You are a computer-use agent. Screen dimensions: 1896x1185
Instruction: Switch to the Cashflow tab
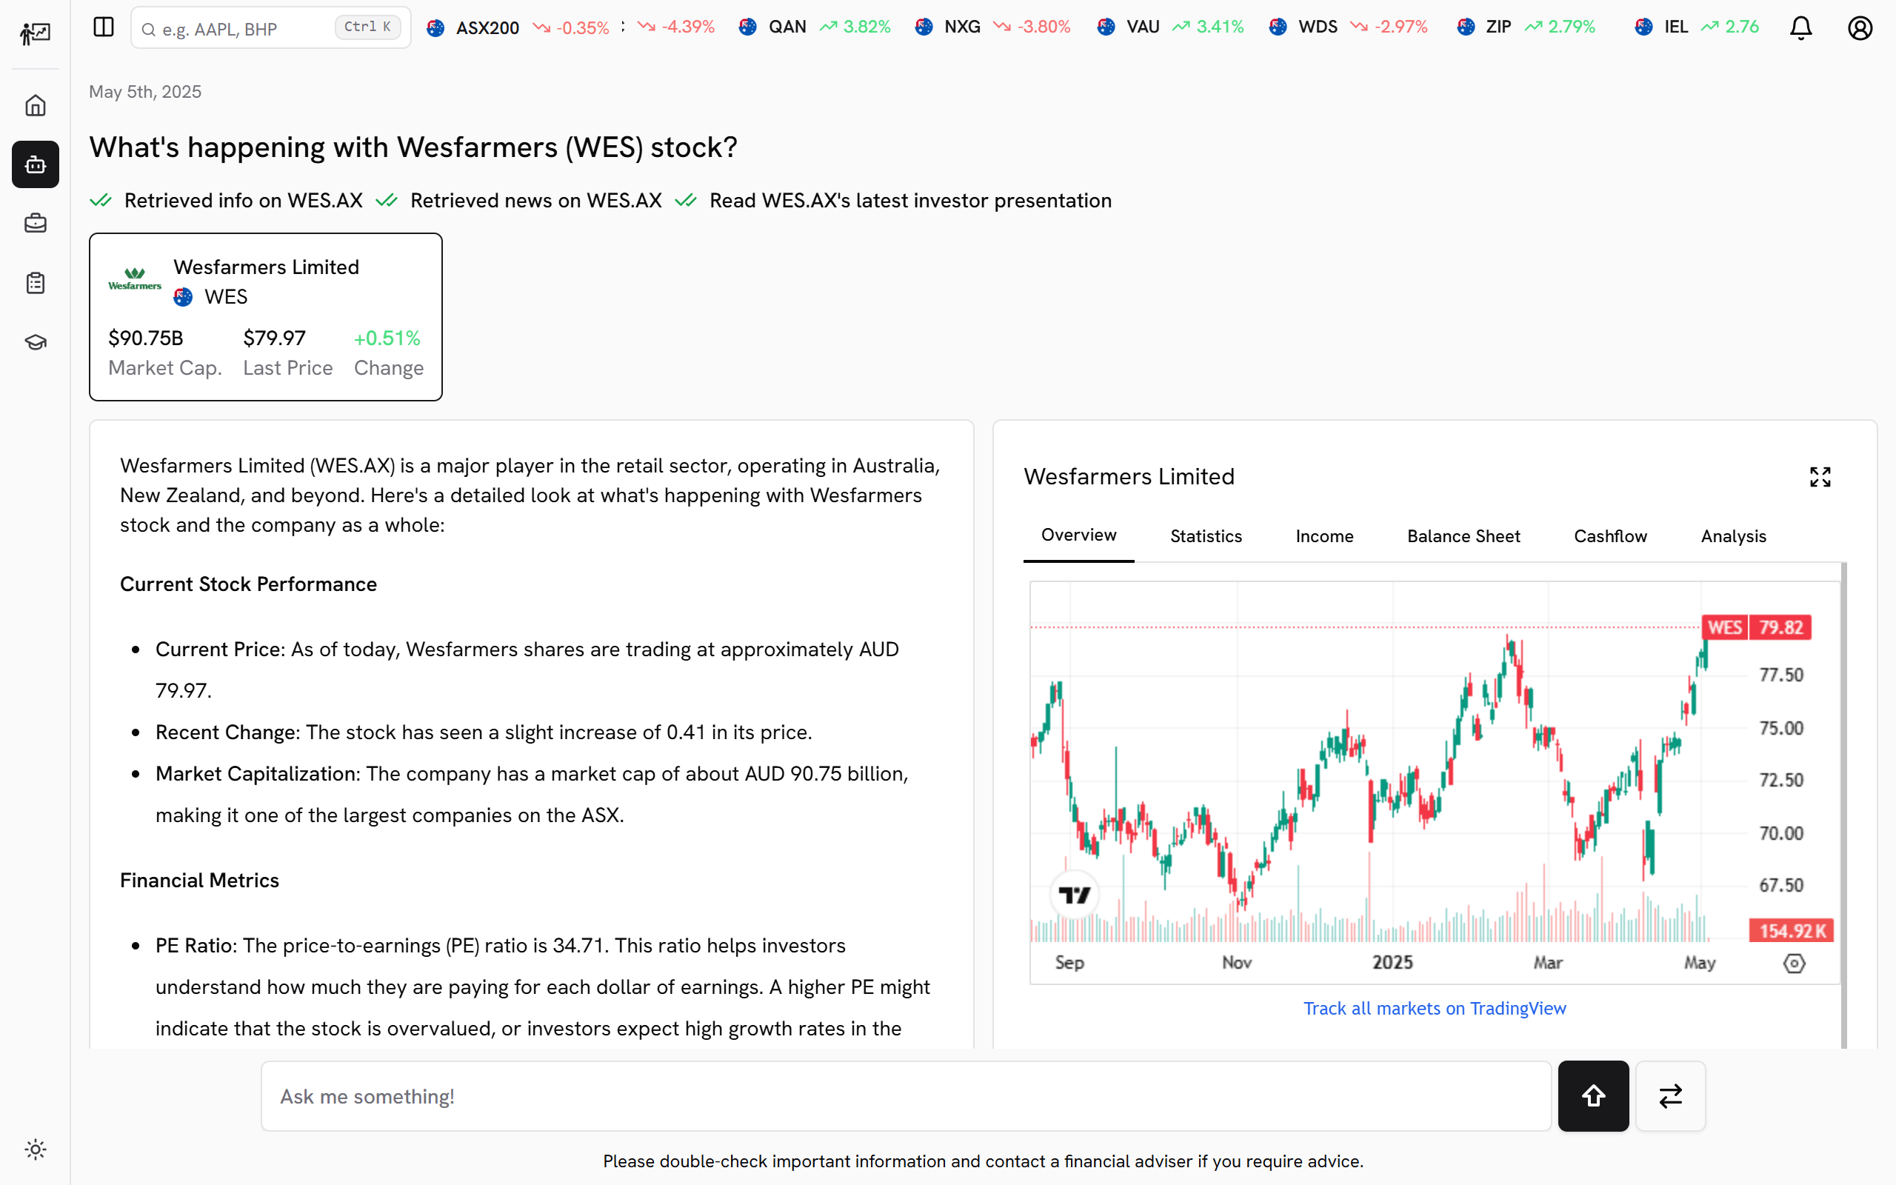tap(1610, 536)
